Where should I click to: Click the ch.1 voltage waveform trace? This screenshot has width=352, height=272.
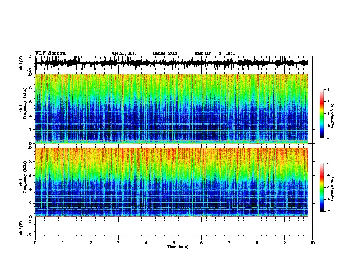pyautogui.click(x=172, y=63)
